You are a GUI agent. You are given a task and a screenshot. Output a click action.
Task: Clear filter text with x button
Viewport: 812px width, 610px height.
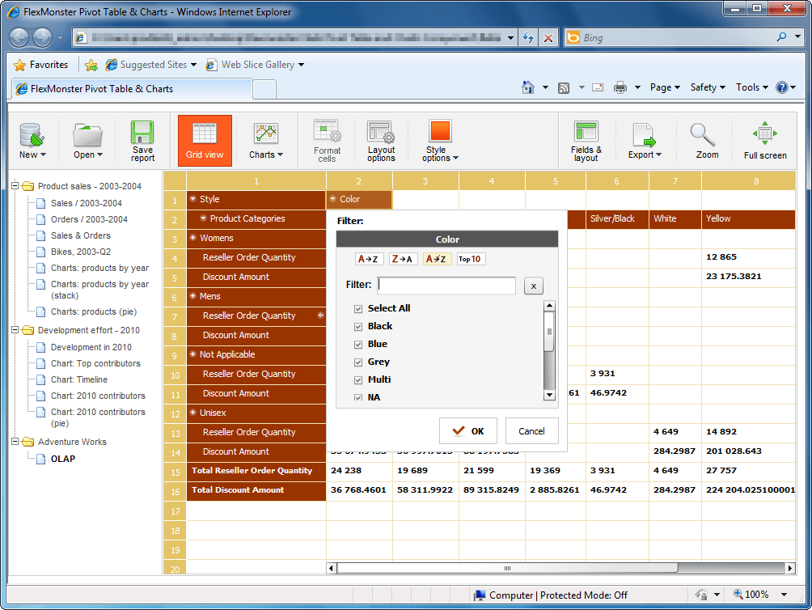pyautogui.click(x=534, y=286)
